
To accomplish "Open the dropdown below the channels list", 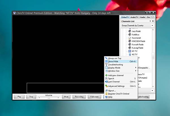I will [152, 91].
